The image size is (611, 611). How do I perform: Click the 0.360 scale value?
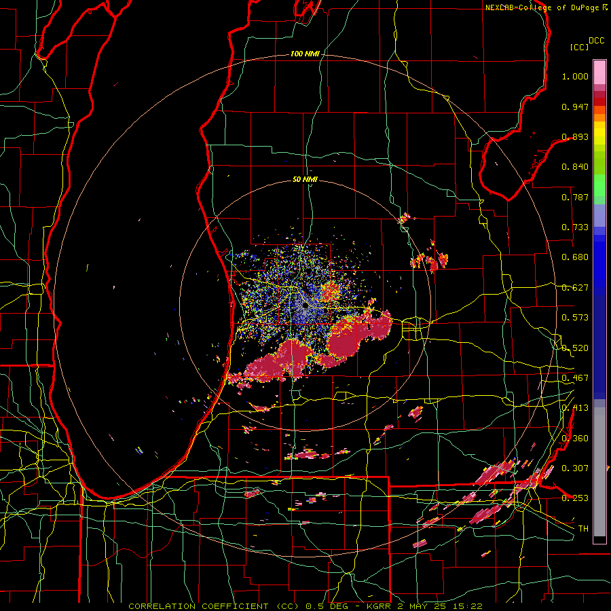pyautogui.click(x=575, y=439)
